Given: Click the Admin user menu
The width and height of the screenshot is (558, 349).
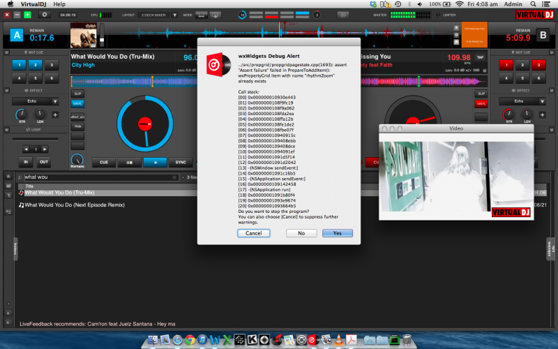Looking at the screenshot, I should [x=513, y=4].
